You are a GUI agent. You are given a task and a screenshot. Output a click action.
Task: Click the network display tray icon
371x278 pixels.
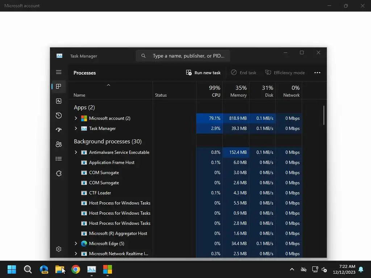click(x=315, y=269)
